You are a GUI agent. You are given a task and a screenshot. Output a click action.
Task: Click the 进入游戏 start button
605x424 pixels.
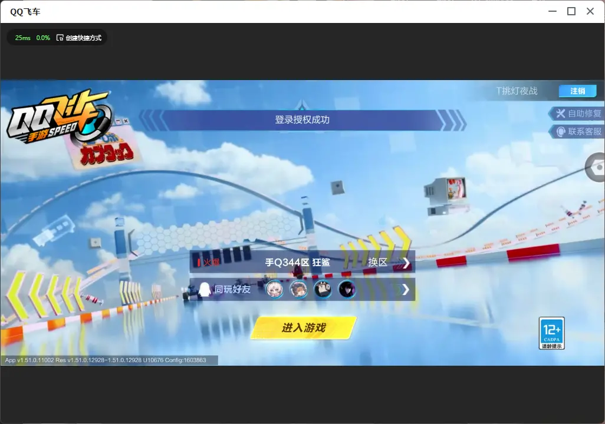[303, 328]
